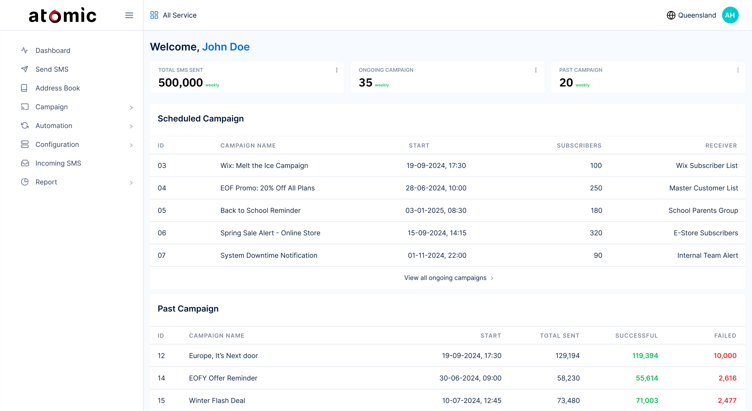This screenshot has height=411, width=752.
Task: Expand the Campaign submenu chevron
Action: 131,108
